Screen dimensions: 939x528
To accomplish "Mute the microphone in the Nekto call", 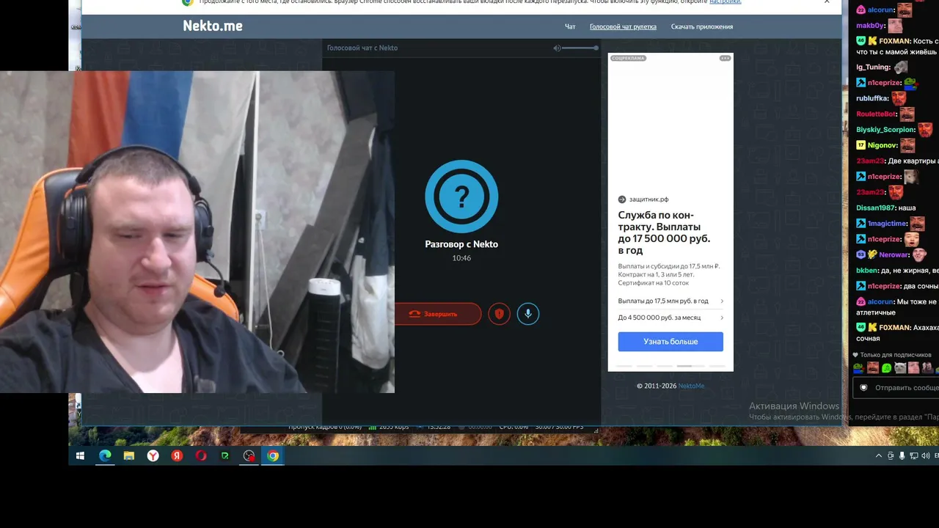I will pyautogui.click(x=527, y=314).
